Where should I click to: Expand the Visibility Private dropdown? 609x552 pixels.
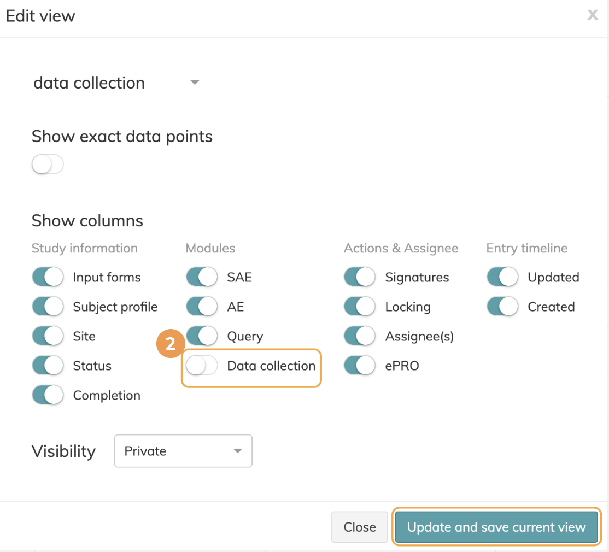[x=183, y=451]
